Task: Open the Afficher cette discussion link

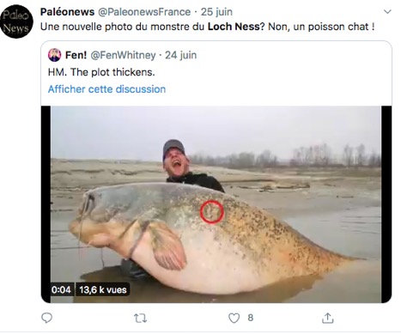Action: [x=106, y=89]
